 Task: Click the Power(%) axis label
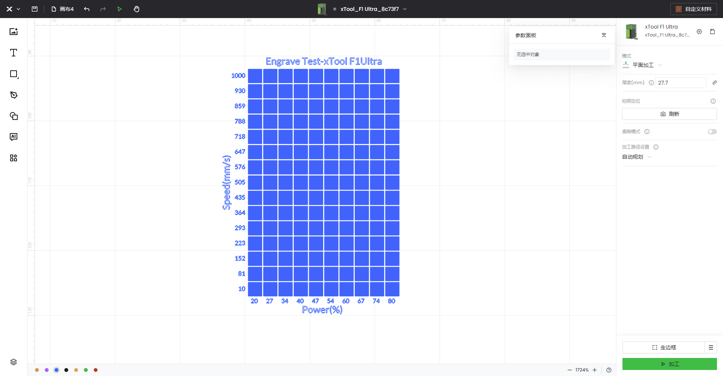click(322, 310)
